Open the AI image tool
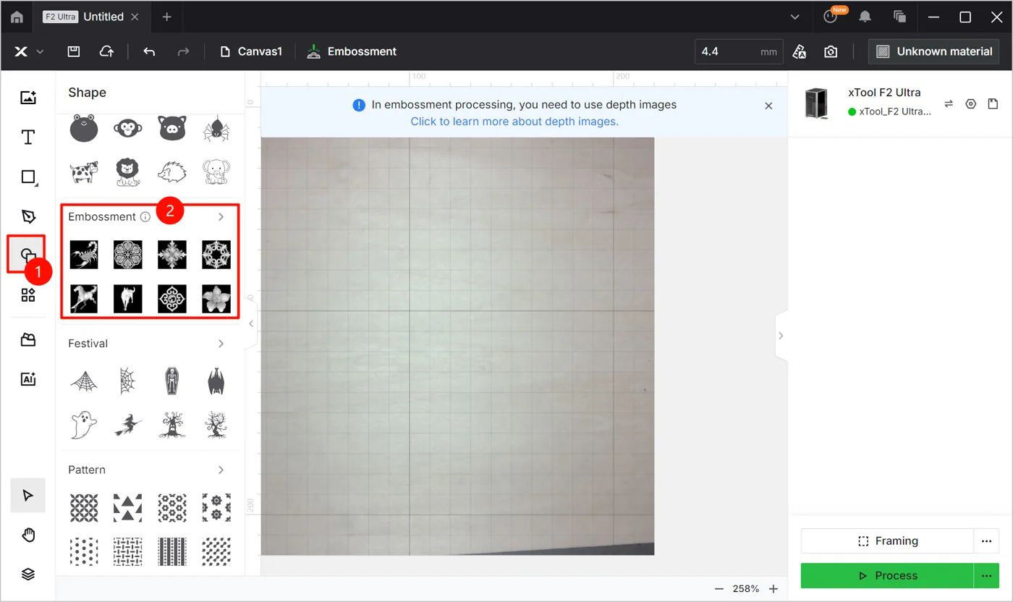This screenshot has width=1013, height=602. point(28,378)
